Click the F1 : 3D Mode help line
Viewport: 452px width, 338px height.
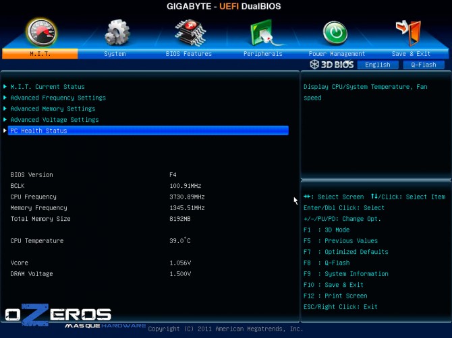(x=327, y=230)
